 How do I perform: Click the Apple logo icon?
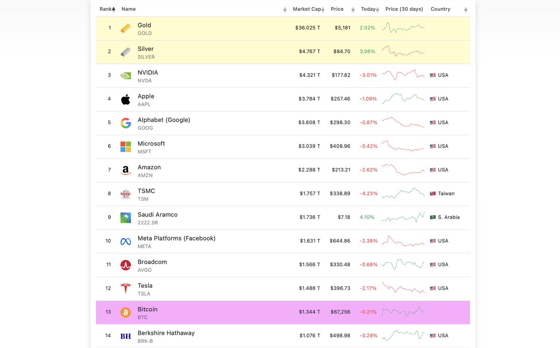126,99
